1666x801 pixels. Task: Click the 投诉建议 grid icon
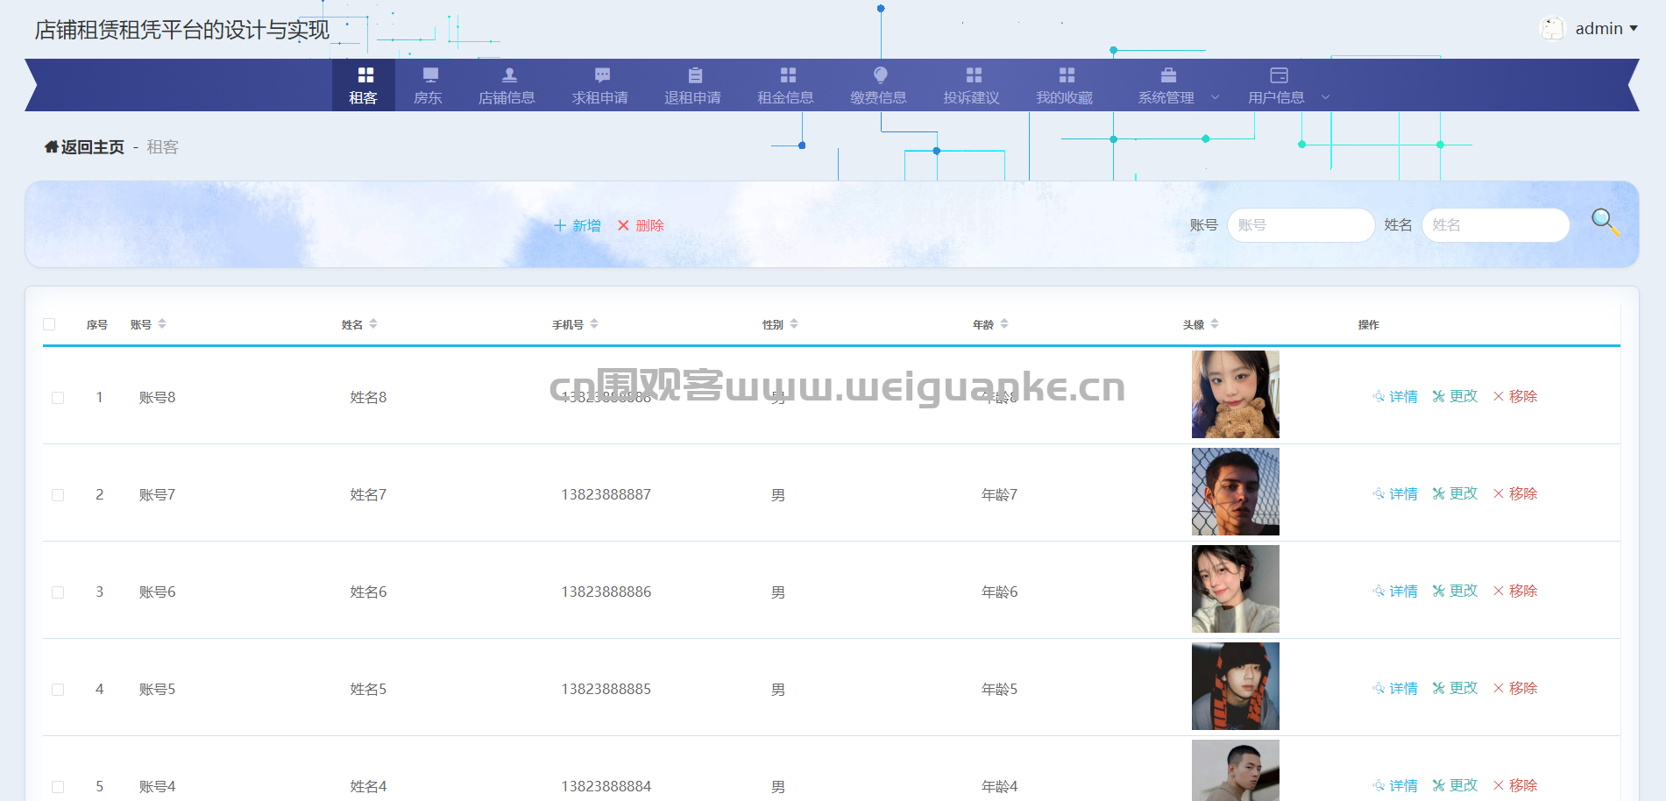coord(974,75)
